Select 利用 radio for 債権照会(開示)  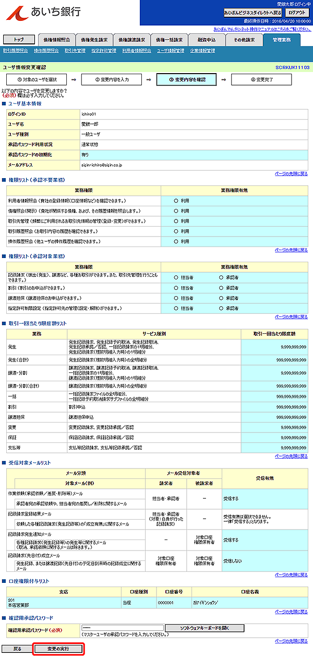click(x=176, y=210)
